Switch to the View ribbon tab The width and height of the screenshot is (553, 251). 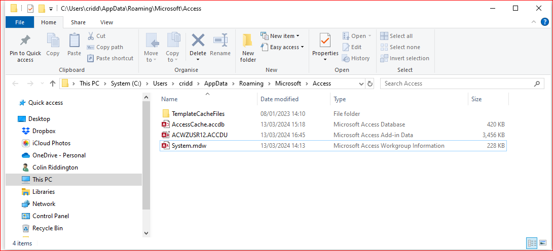(x=106, y=22)
